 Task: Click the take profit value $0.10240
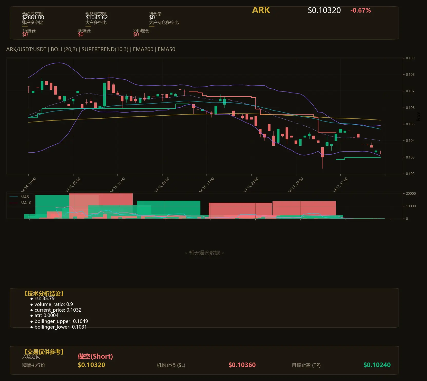tap(377, 365)
